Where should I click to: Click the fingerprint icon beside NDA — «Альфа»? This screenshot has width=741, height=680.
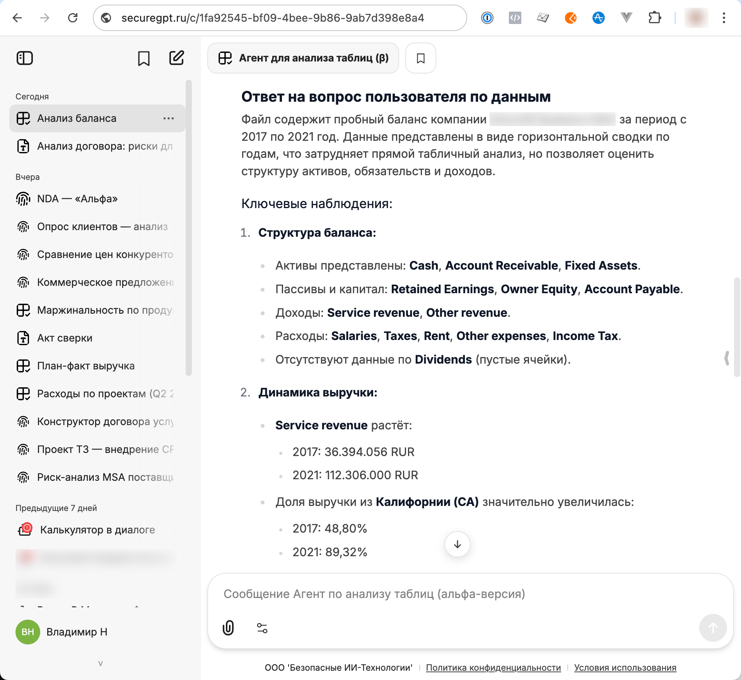pos(23,199)
